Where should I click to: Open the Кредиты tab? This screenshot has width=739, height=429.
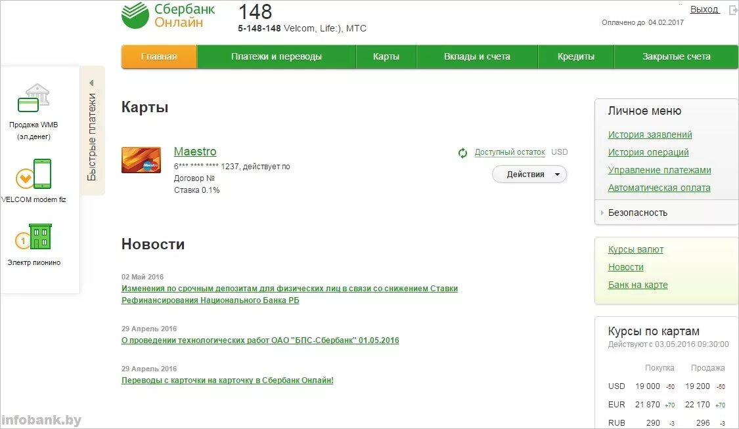[576, 56]
